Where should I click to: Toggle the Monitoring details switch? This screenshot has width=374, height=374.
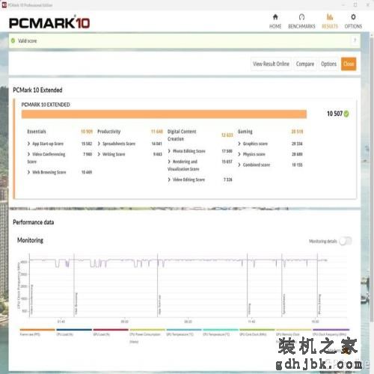click(346, 241)
